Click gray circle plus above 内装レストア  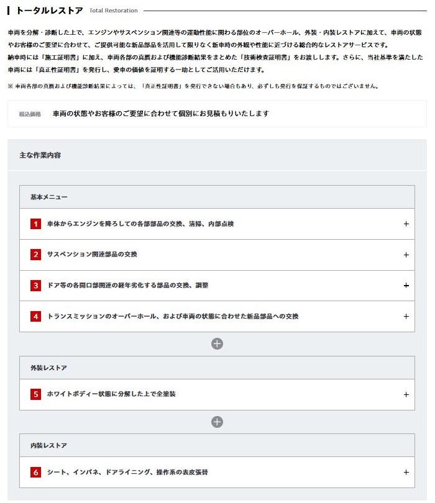coord(217,422)
